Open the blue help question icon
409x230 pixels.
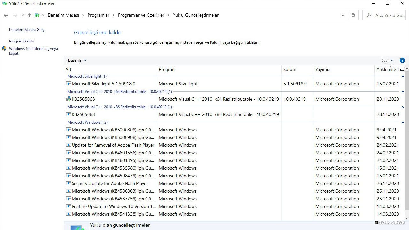pyautogui.click(x=402, y=60)
